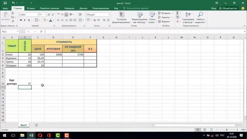The height and width of the screenshot is (139, 247).
Task: Open Условное форматирование (Conditional Formatting)
Action: 122,18
